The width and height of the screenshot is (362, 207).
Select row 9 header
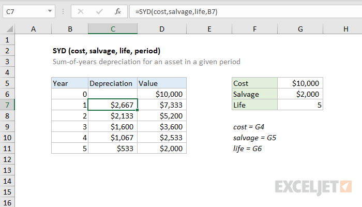(7, 127)
